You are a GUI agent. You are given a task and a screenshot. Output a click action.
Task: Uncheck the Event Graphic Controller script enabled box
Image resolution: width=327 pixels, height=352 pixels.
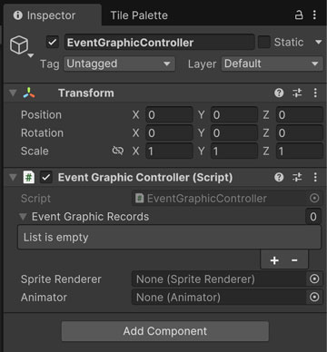46,177
